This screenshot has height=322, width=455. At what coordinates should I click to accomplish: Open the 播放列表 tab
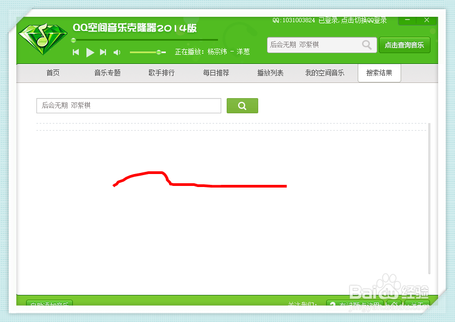click(x=271, y=73)
